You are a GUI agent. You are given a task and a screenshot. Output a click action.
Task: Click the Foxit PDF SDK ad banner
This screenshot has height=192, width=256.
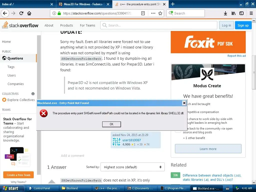coord(208,42)
